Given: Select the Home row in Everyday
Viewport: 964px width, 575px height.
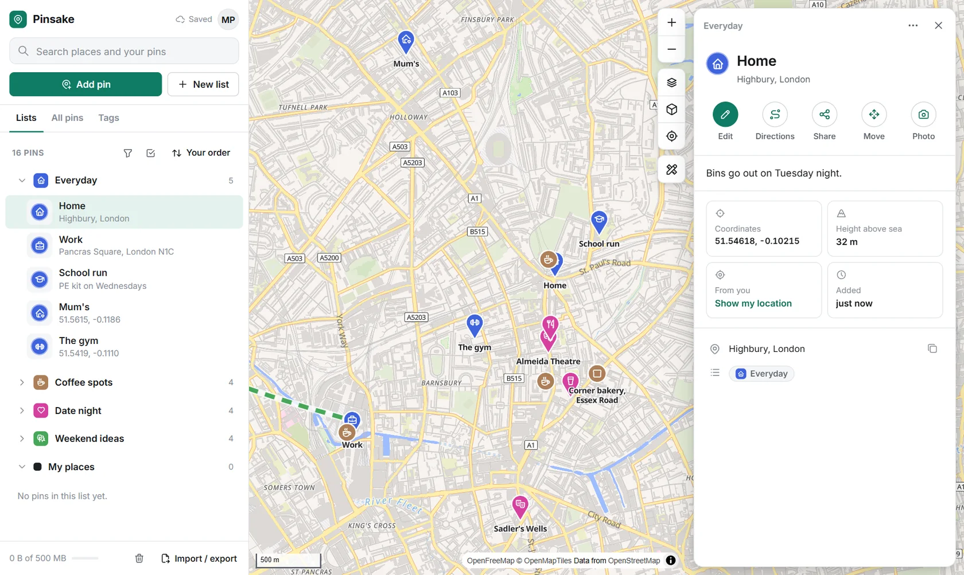Looking at the screenshot, I should coord(124,212).
